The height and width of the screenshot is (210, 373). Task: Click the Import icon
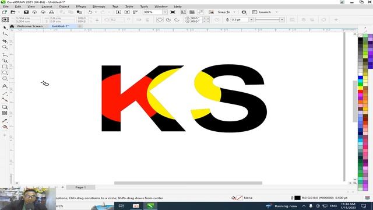tap(118, 12)
